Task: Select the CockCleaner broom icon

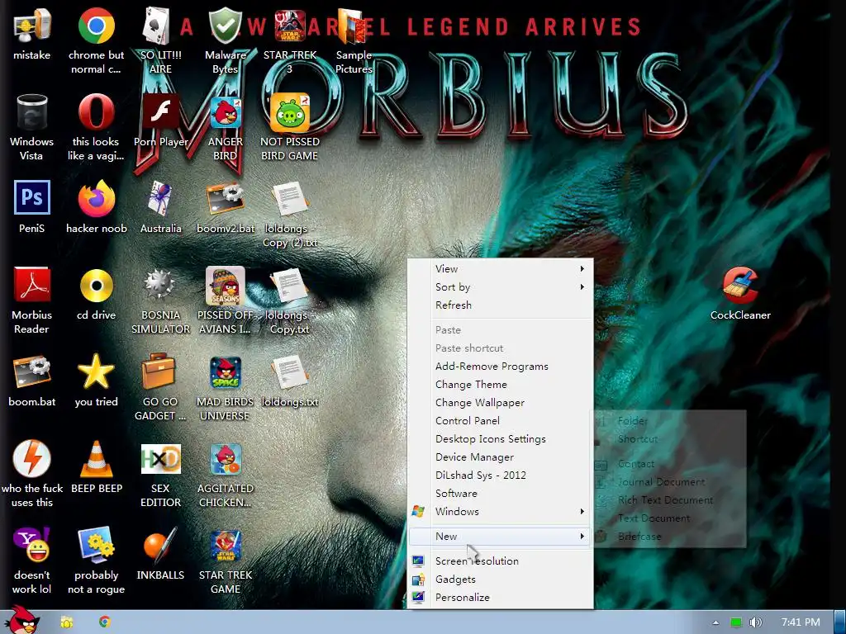Action: click(x=740, y=285)
